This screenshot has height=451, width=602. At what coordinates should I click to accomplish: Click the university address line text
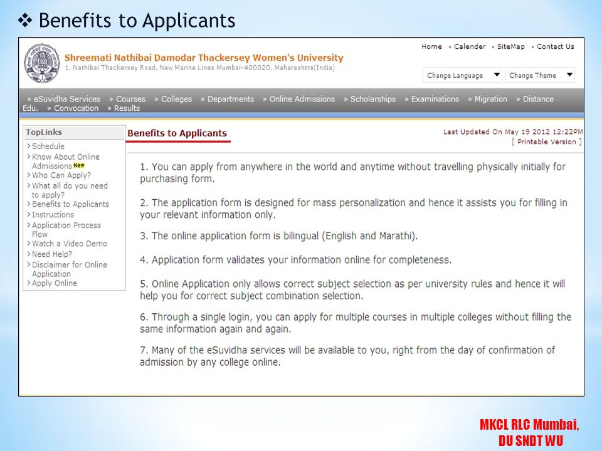pyautogui.click(x=199, y=68)
